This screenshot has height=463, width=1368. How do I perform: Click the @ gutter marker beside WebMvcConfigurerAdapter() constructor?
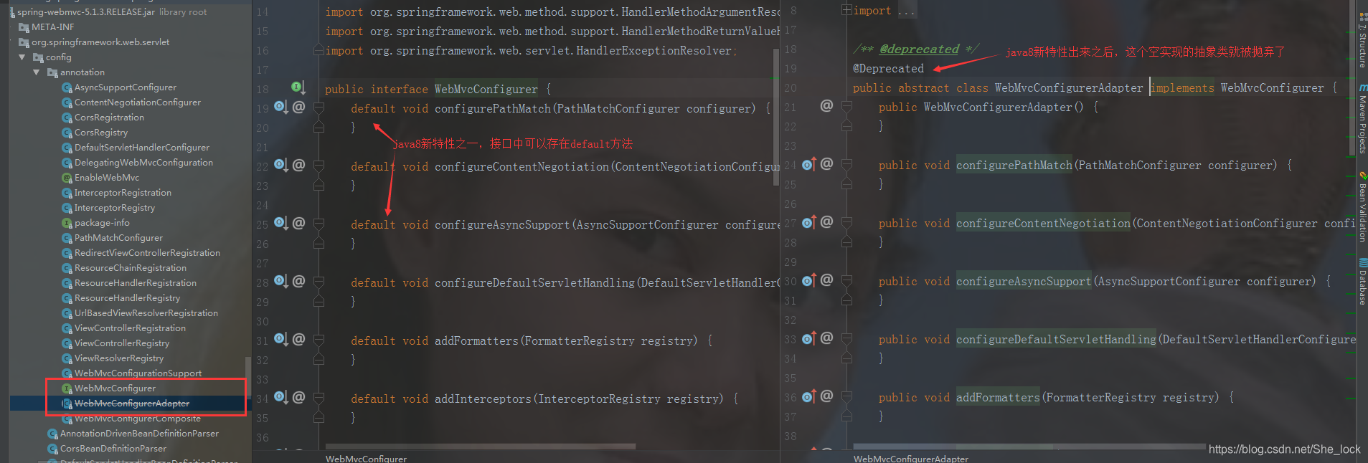click(x=826, y=105)
